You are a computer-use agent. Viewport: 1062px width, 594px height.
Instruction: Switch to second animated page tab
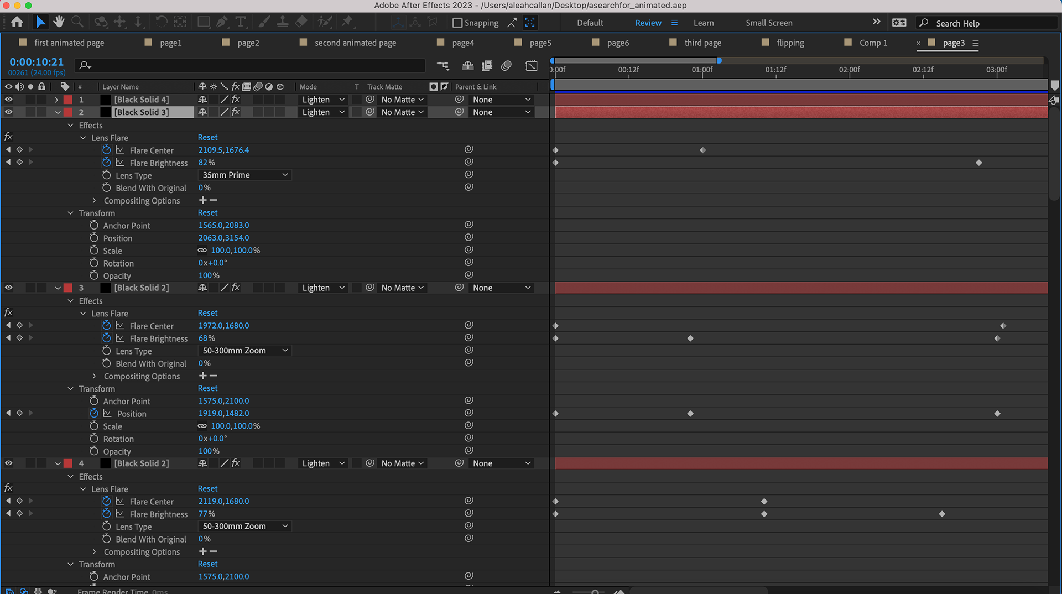pos(355,43)
